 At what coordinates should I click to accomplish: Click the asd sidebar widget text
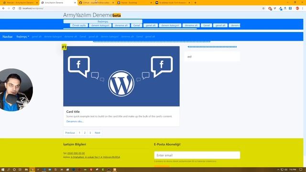(x=189, y=56)
